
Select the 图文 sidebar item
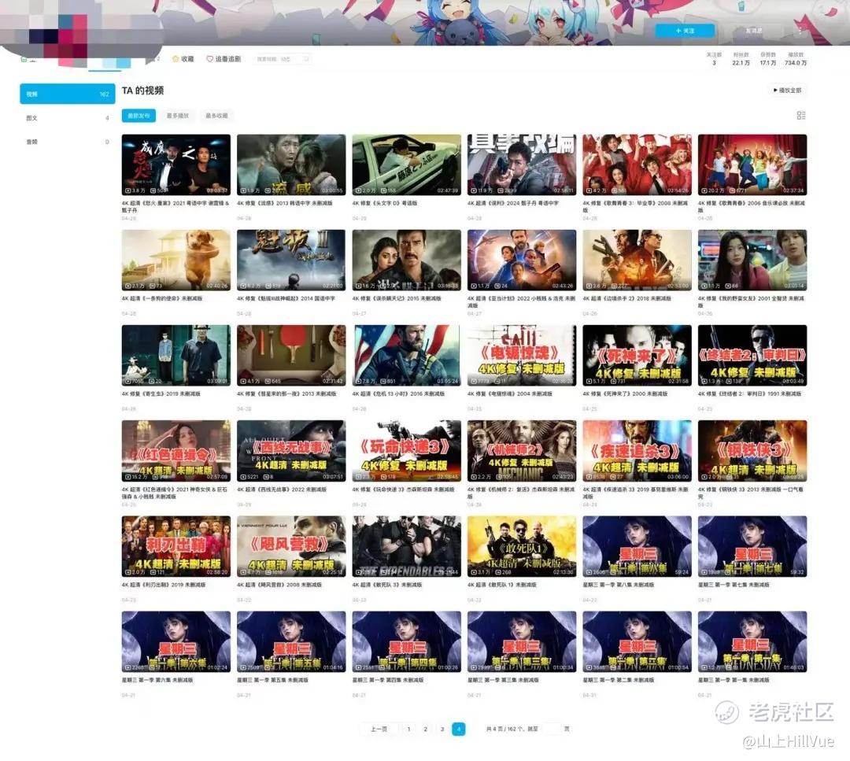(x=67, y=117)
